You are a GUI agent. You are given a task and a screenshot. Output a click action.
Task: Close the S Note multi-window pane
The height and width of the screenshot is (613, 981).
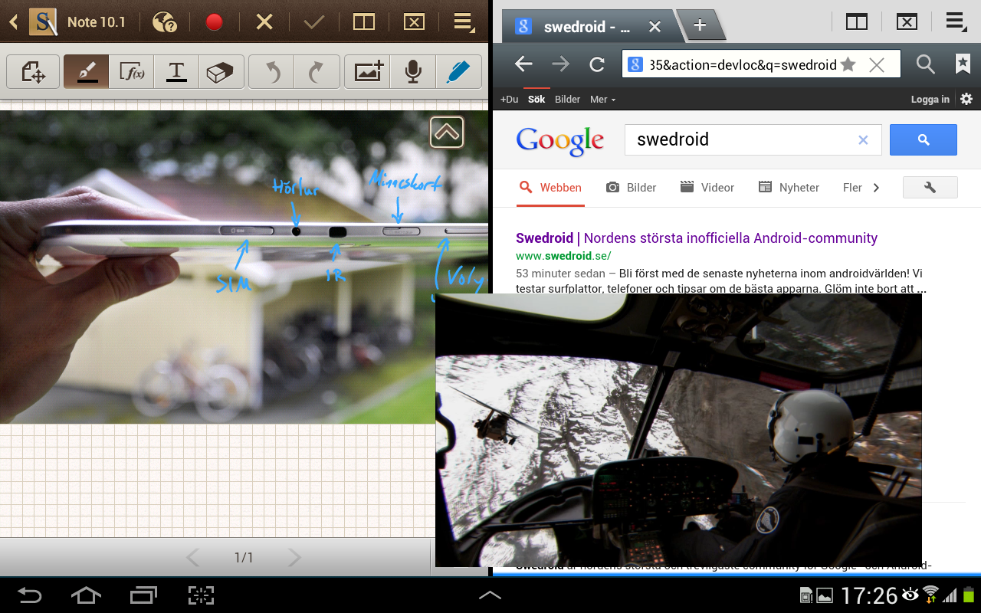[414, 21]
